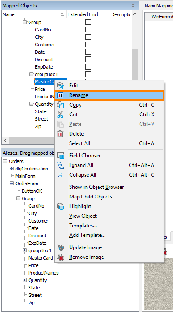Screen dimensions: 173x313
Task: Check Extended Find box for Customer row
Action: (x=88, y=44)
